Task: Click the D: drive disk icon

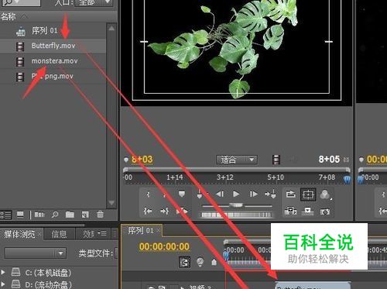Action: 15,284
